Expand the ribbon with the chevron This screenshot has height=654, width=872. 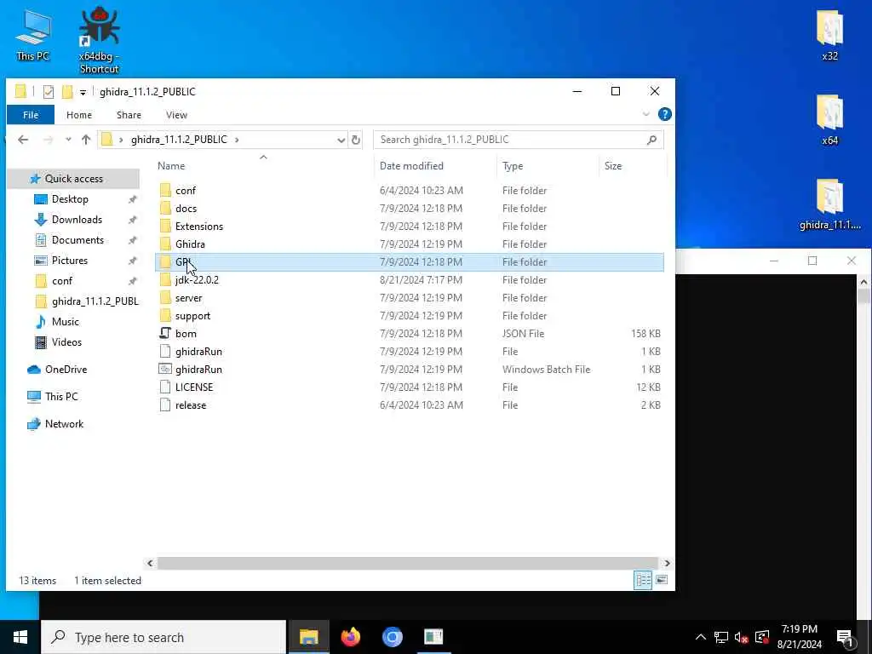click(645, 115)
